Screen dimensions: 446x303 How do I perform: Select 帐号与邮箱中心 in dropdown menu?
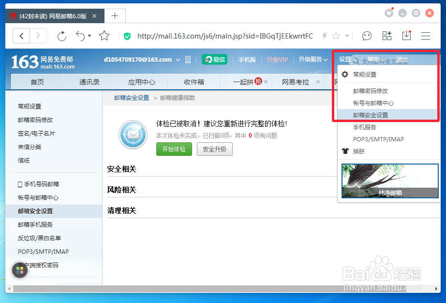click(387, 103)
